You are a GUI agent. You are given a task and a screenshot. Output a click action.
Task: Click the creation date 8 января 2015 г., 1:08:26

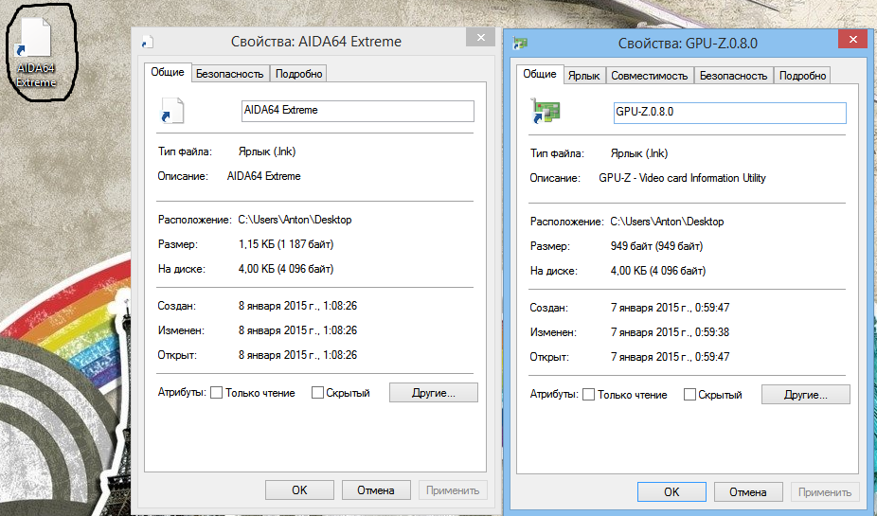297,306
